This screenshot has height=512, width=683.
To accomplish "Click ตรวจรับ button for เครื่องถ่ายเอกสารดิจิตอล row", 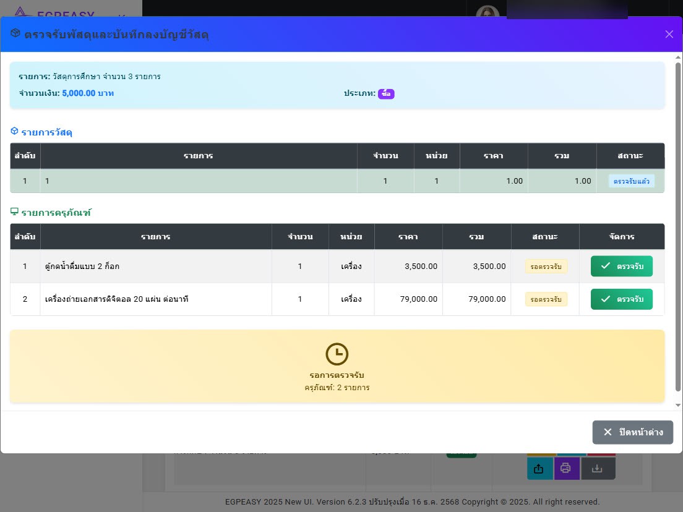I will point(621,299).
